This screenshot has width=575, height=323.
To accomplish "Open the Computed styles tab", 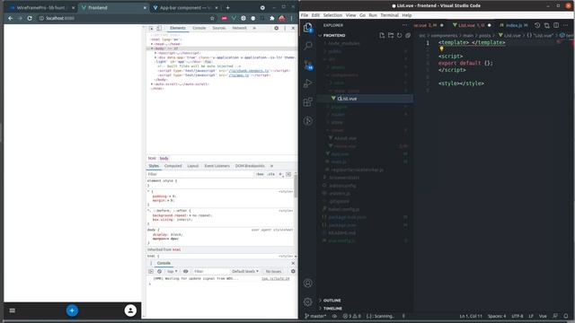I will [x=173, y=166].
